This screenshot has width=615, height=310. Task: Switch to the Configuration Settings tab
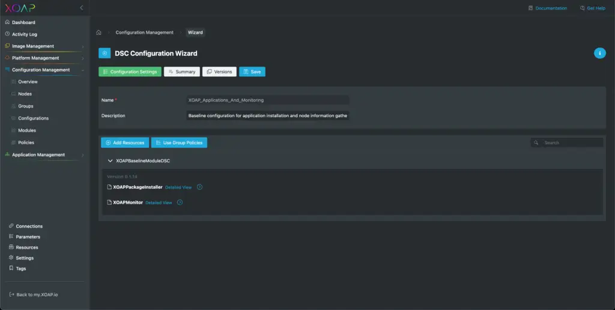click(x=130, y=72)
